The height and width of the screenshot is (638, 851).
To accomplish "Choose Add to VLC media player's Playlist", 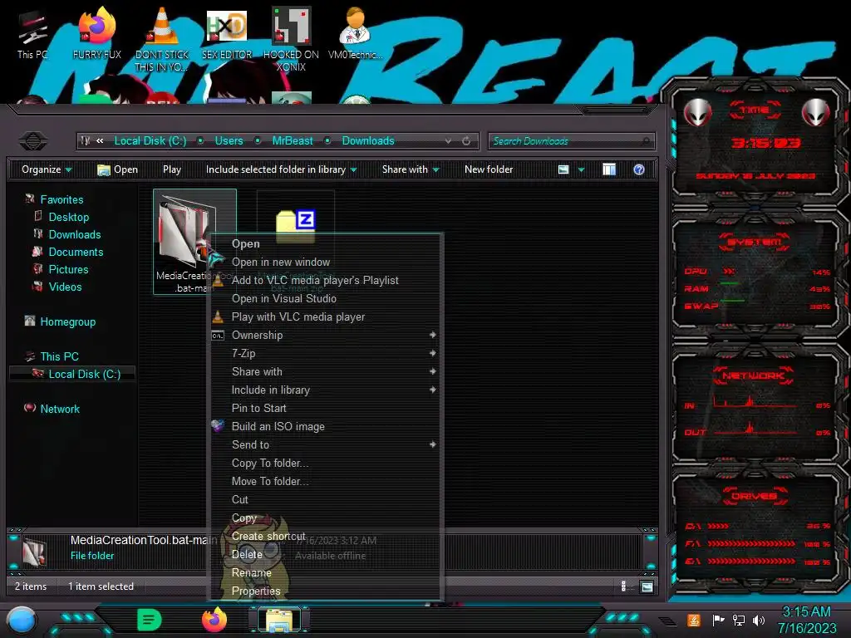I will [325, 281].
